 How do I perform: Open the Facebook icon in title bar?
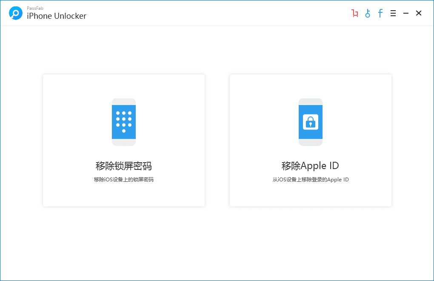(380, 13)
